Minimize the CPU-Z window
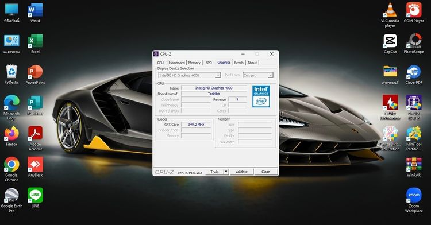The image size is (431, 225). [x=243, y=54]
